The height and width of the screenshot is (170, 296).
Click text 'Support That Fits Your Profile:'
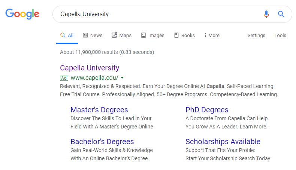point(220,150)
